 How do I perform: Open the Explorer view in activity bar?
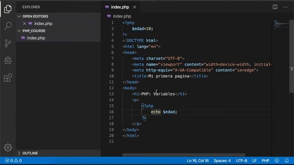(8, 9)
